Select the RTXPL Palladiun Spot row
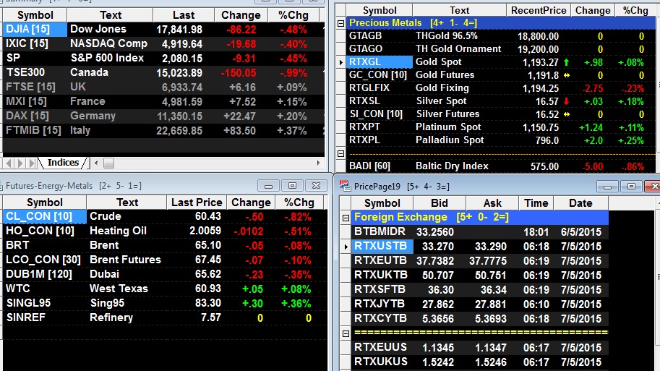The image size is (660, 371). pos(501,140)
